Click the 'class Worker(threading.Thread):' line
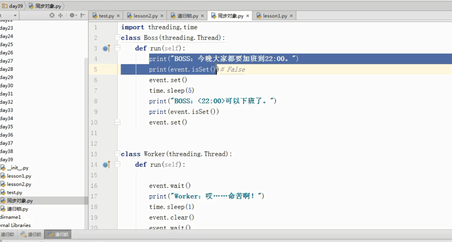This screenshot has height=242, width=452. pos(176,154)
